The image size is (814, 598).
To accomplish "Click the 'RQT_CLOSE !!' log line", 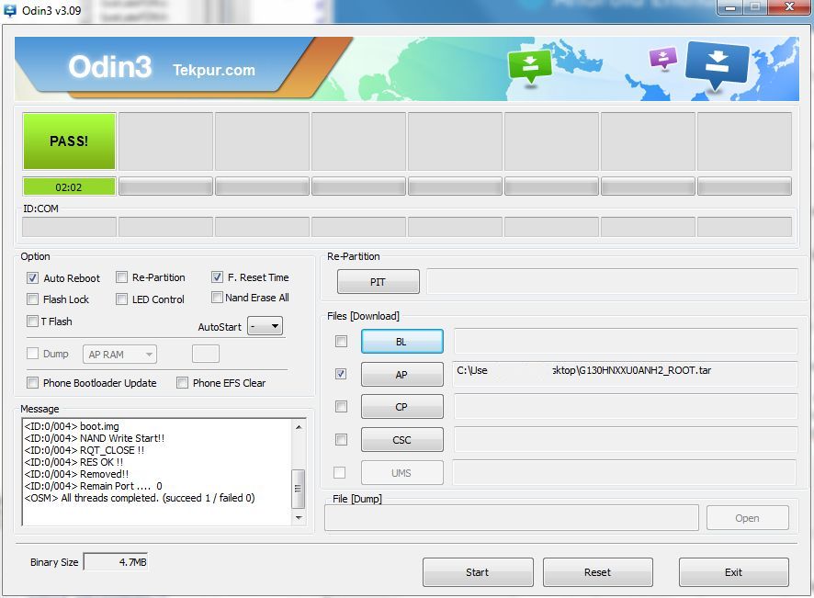I will pyautogui.click(x=85, y=450).
